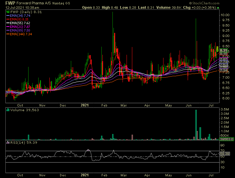Image resolution: width=235 pixels, height=178 pixels.
Task: Select the Volume 39.6K value in header
Action: [169, 7]
